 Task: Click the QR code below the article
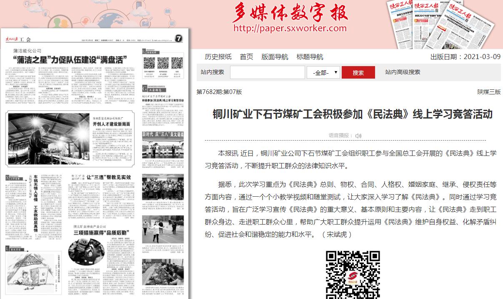(x=353, y=274)
